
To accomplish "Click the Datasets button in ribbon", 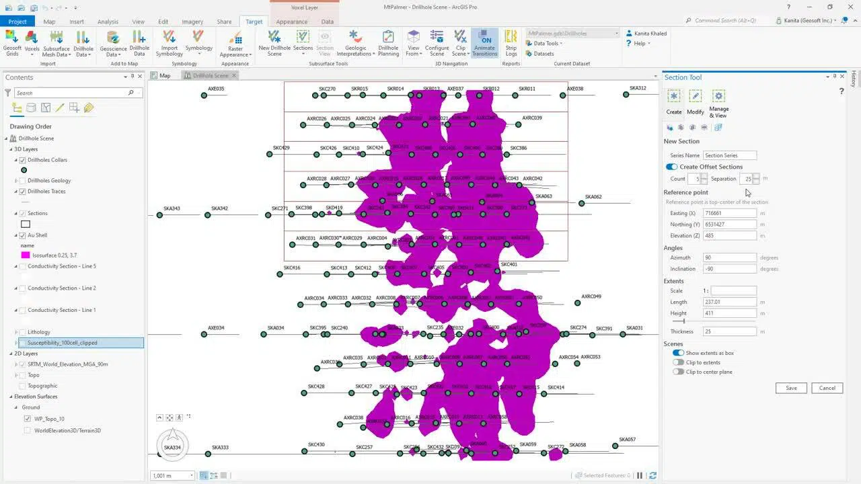I will click(539, 54).
